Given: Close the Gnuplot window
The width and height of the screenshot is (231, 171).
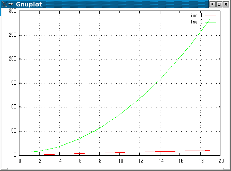Looking at the screenshot, I should [226, 4].
